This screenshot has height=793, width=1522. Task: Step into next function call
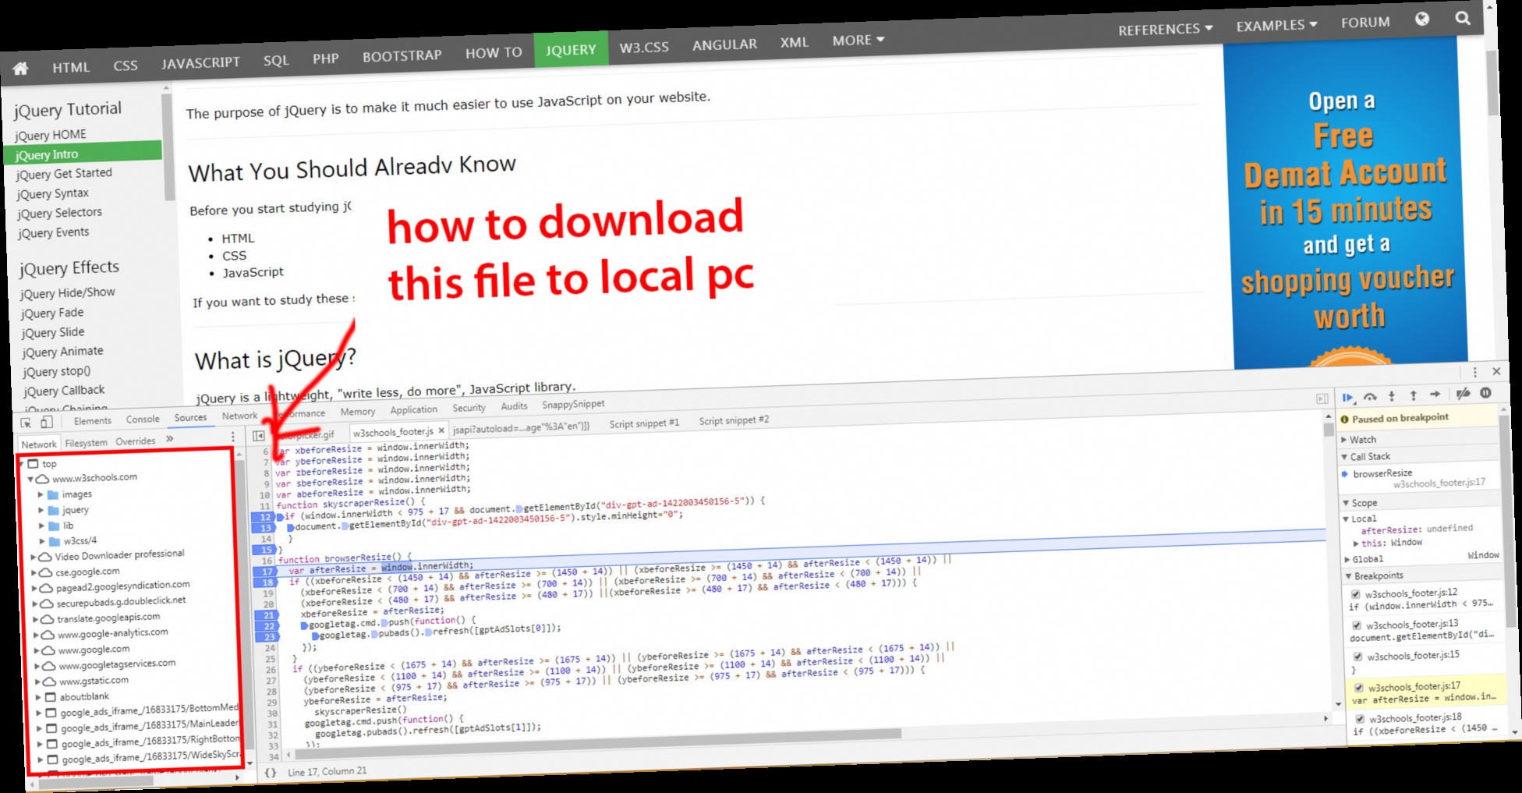click(x=1392, y=396)
